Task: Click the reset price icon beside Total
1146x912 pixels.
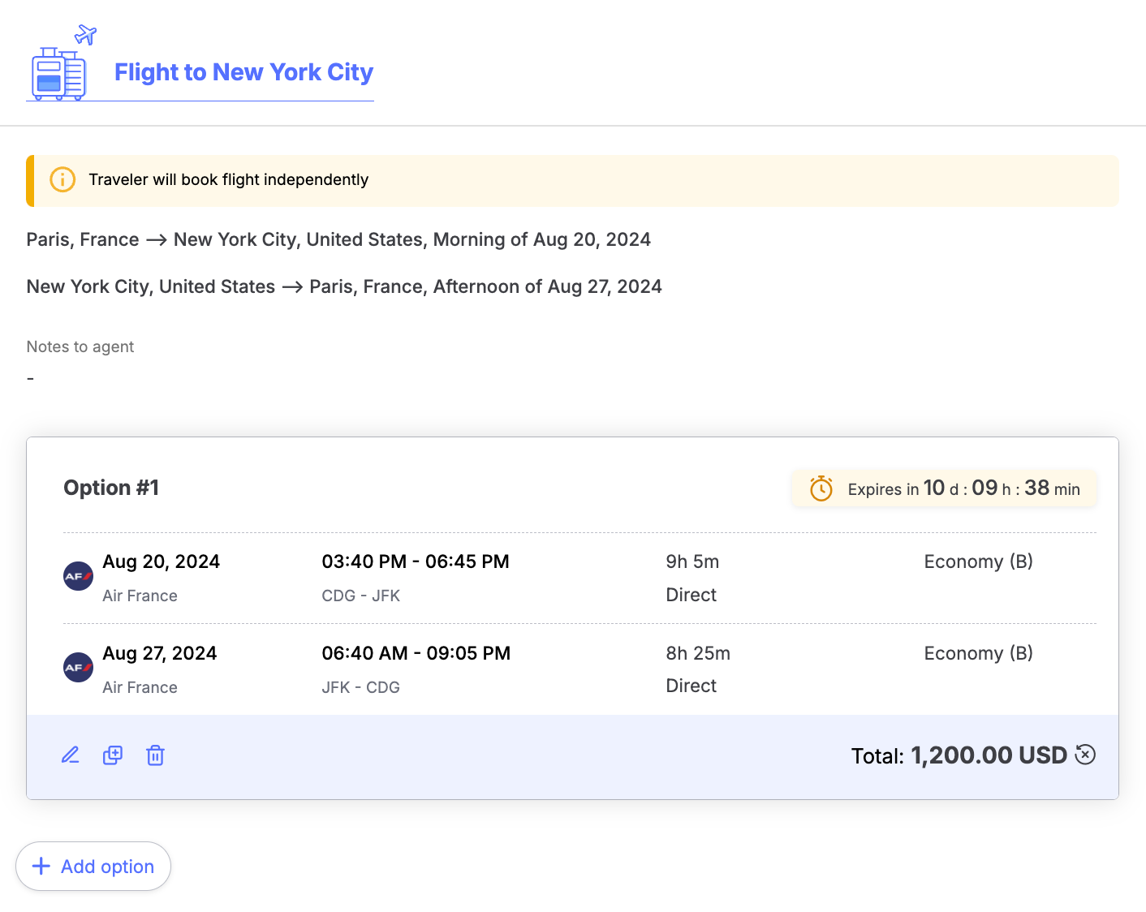Action: [x=1085, y=755]
